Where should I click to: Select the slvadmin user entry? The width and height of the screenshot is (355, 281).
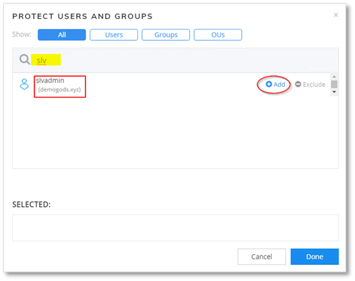coord(60,87)
